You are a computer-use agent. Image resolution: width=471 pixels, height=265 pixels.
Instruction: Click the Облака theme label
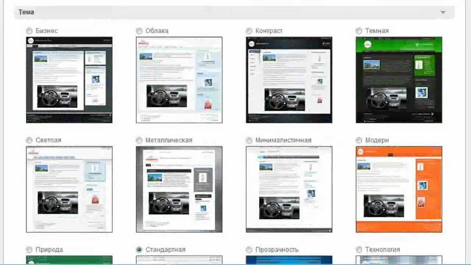(157, 31)
